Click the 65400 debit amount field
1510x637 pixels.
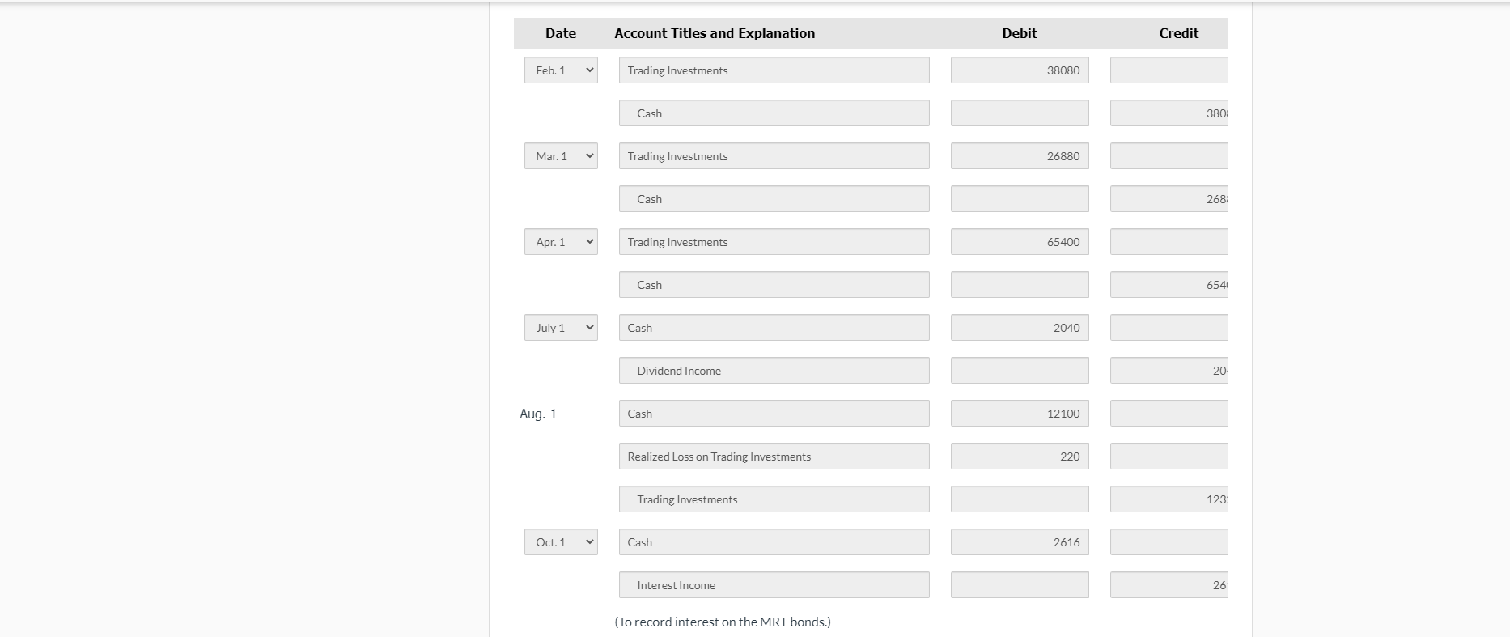point(1019,241)
